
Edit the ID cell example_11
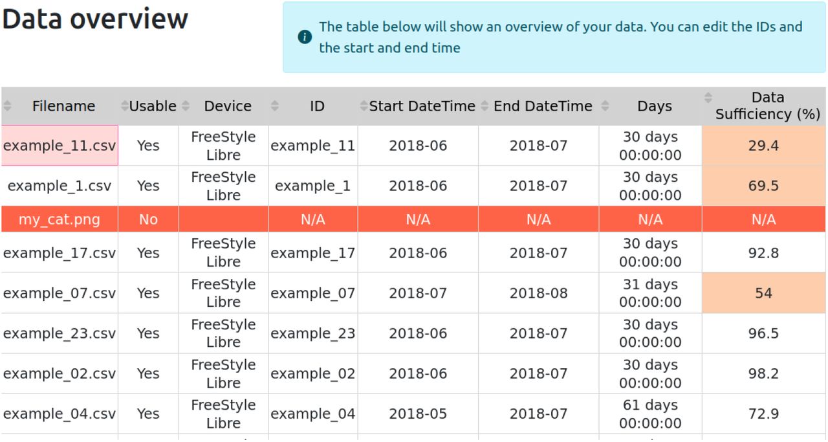[313, 146]
